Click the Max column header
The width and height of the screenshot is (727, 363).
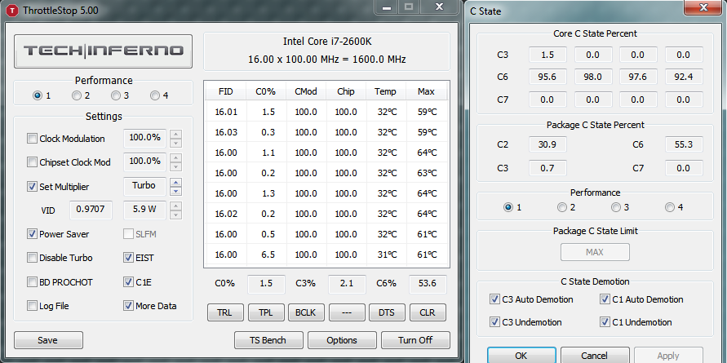426,92
